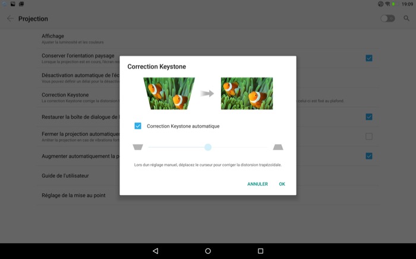416x259 pixels.
Task: Click the Correction Keystone dialog title
Action: 156,66
